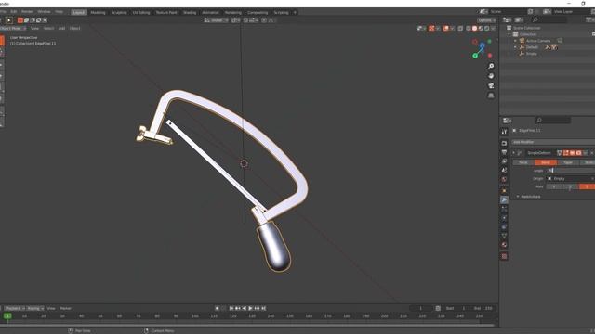Screen dimensions: 595x334
Task: Click the Angle value field
Action: tap(570, 171)
